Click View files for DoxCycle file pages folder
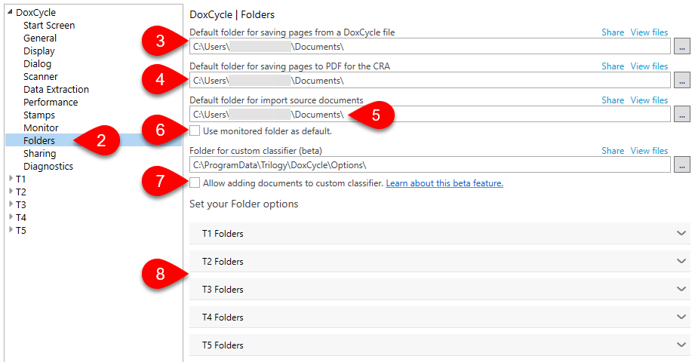 649,32
